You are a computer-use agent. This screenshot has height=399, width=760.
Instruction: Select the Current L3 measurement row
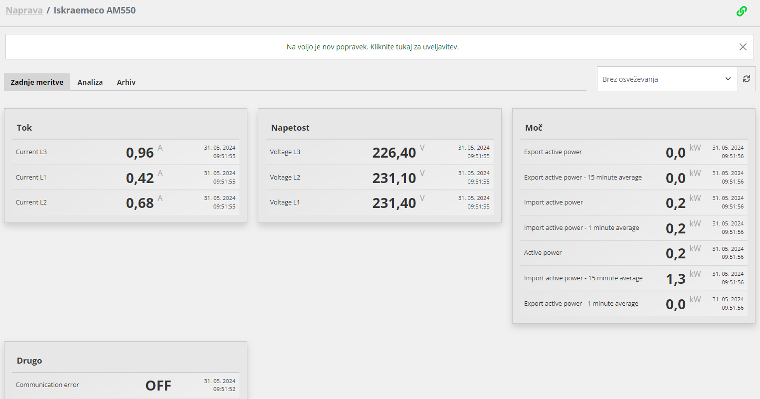point(126,152)
